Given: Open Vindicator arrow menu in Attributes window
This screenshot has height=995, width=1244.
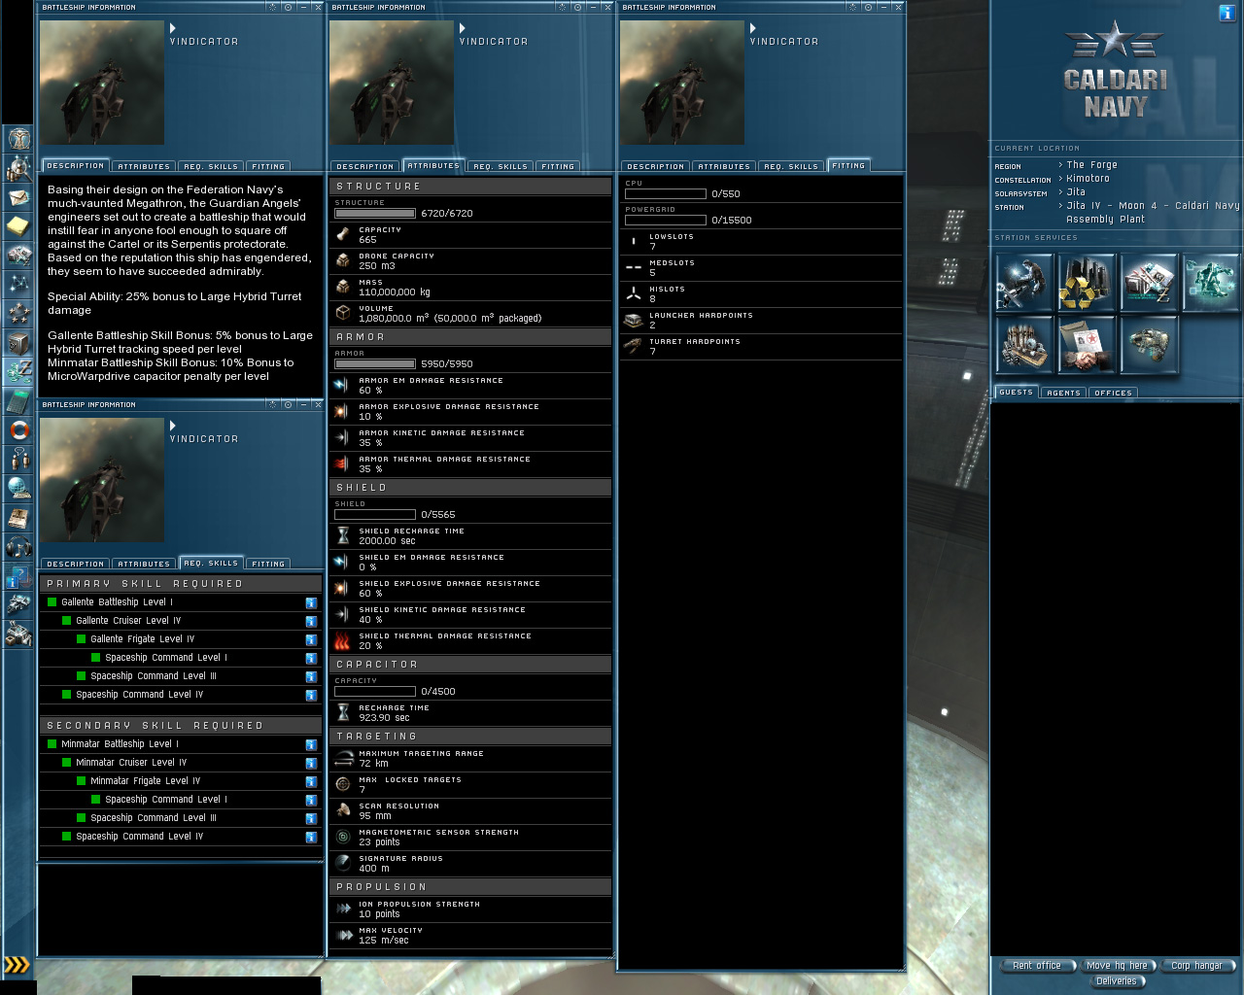Looking at the screenshot, I should tap(463, 28).
